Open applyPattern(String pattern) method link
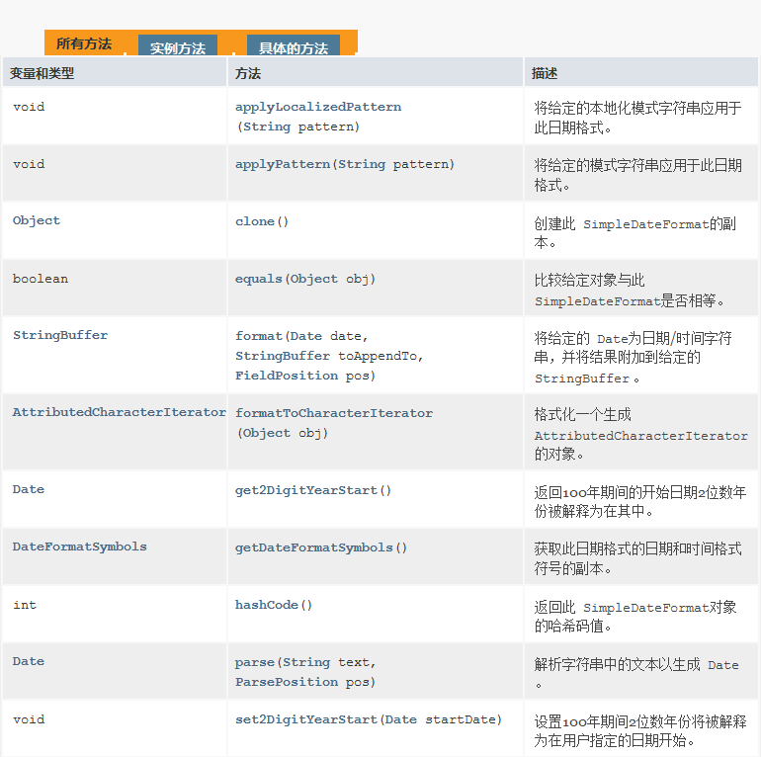The width and height of the screenshot is (761, 757). 345,164
